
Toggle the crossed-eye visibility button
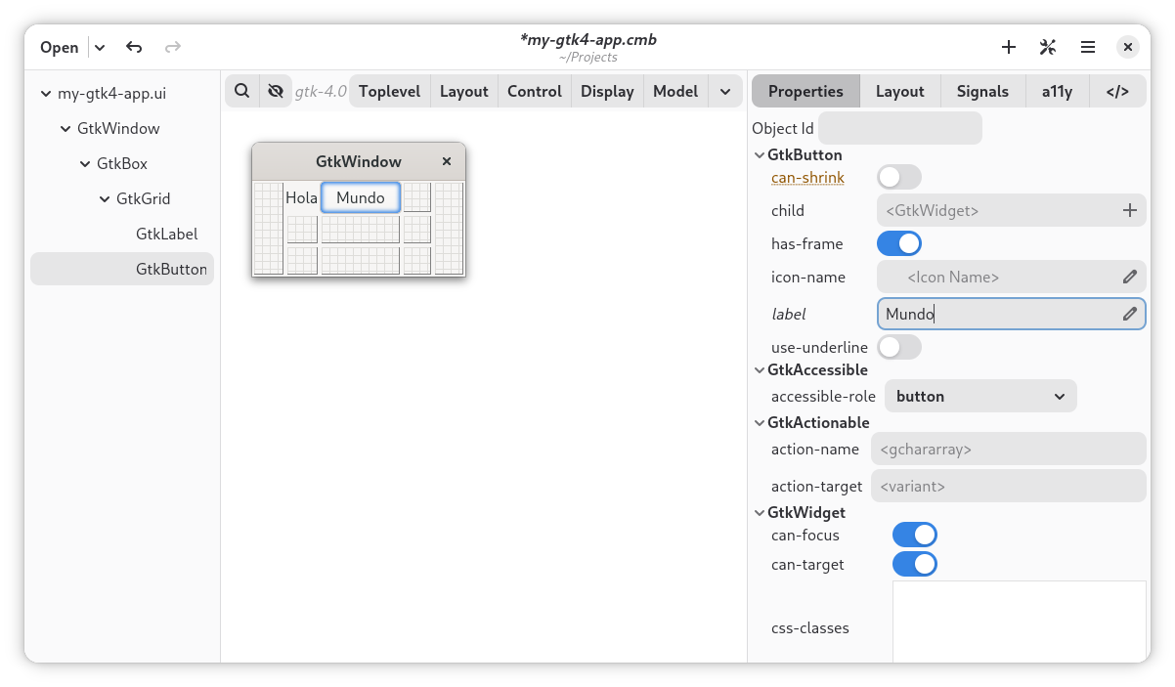[x=276, y=91]
